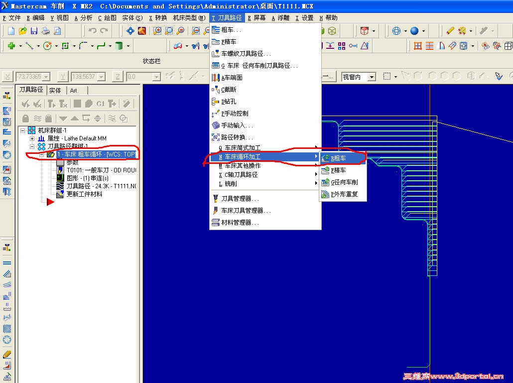Choose D钻孔 from the toolpath menu

(265, 102)
